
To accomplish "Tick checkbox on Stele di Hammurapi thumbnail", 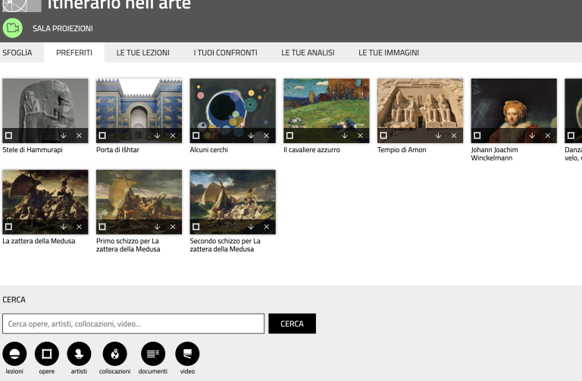I will coord(8,136).
